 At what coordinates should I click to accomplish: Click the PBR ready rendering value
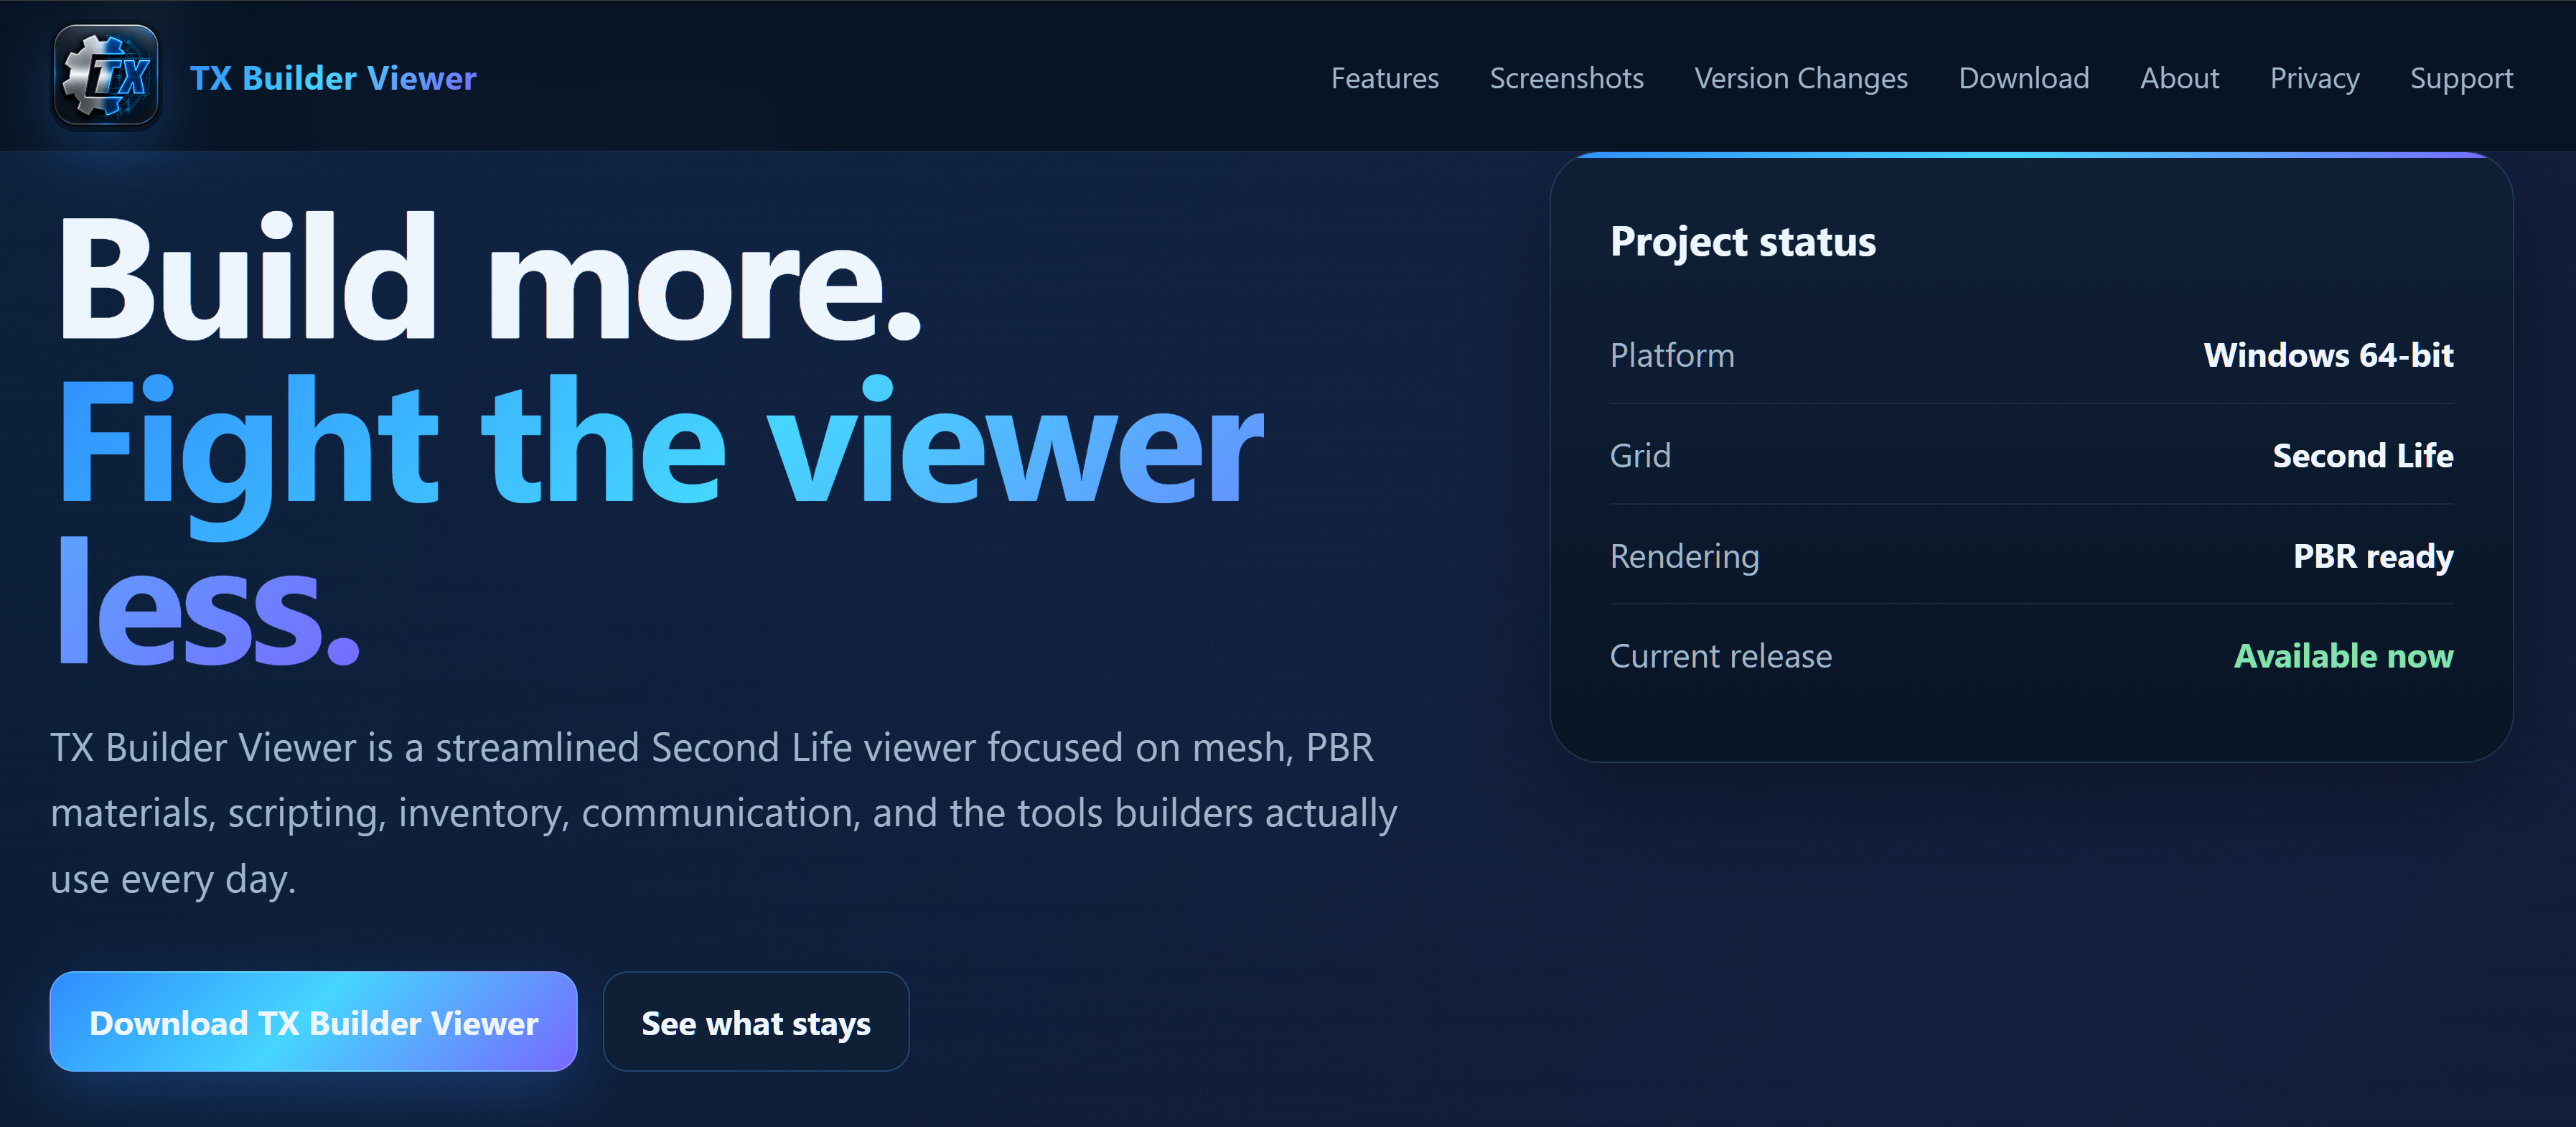point(2373,556)
